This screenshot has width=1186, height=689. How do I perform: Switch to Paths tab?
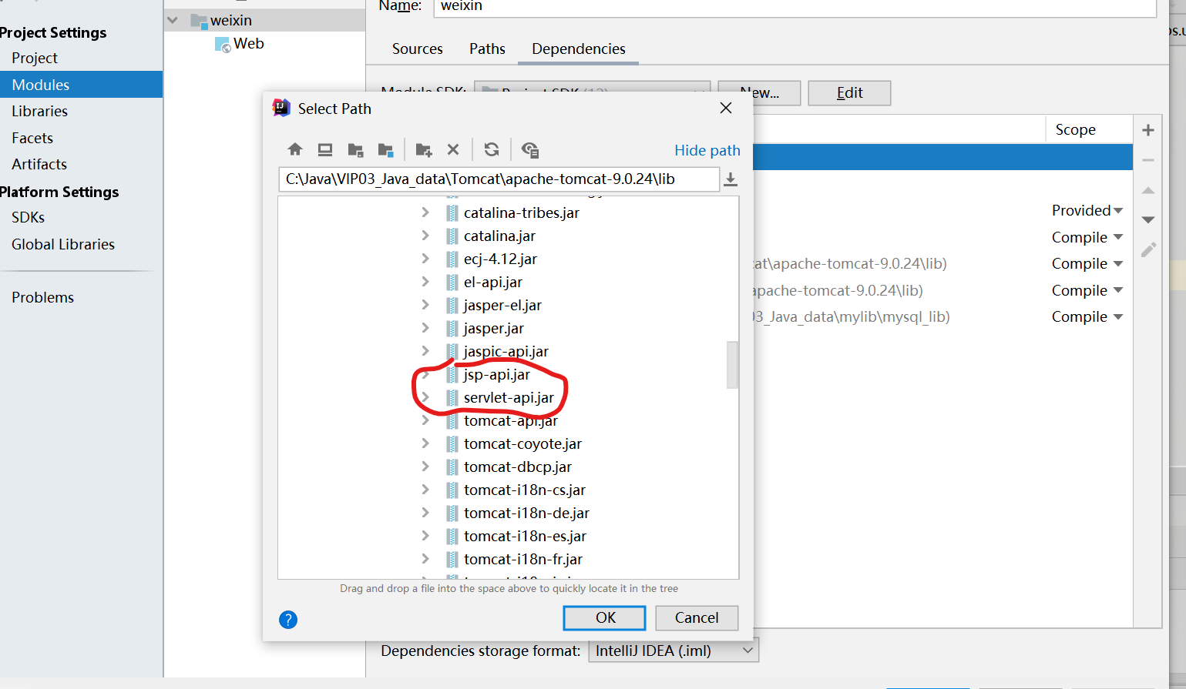(487, 48)
